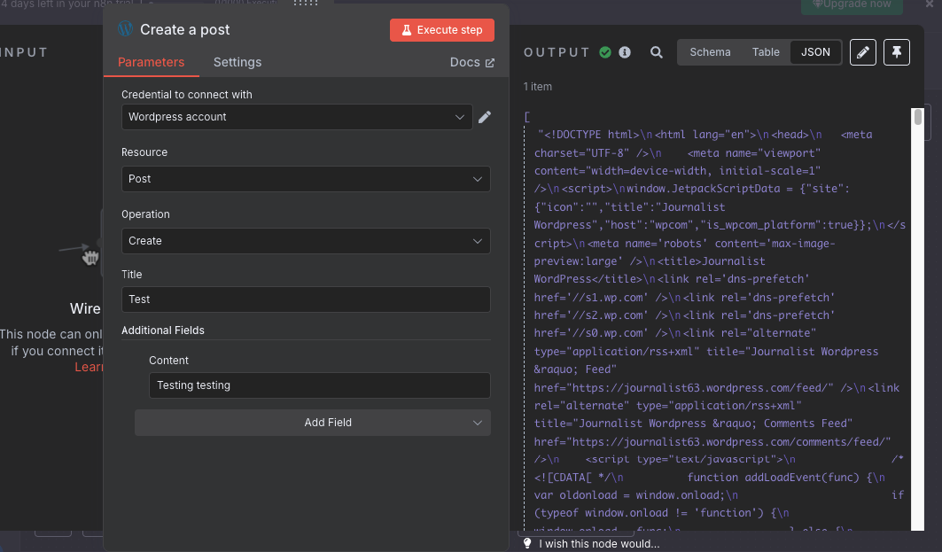Switch output view to Table
The image size is (942, 552).
pyautogui.click(x=766, y=52)
